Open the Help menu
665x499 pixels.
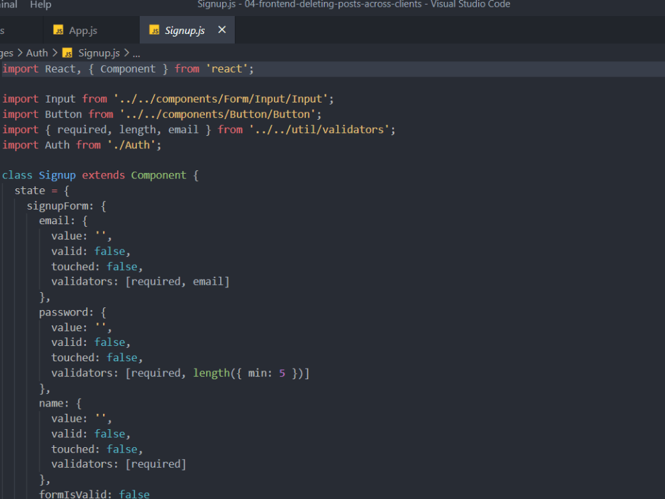click(41, 5)
